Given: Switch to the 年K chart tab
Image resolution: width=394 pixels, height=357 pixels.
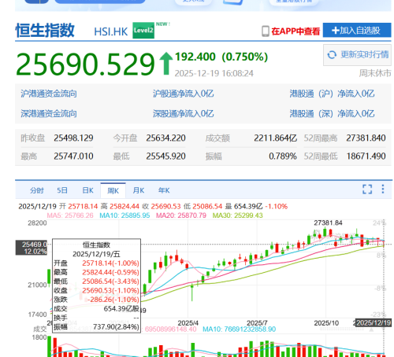Looking at the screenshot, I should tap(164, 190).
